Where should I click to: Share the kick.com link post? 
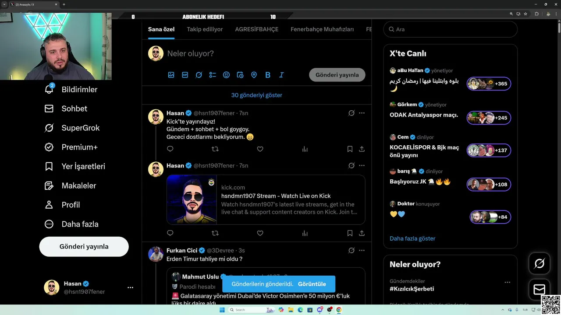point(362,233)
